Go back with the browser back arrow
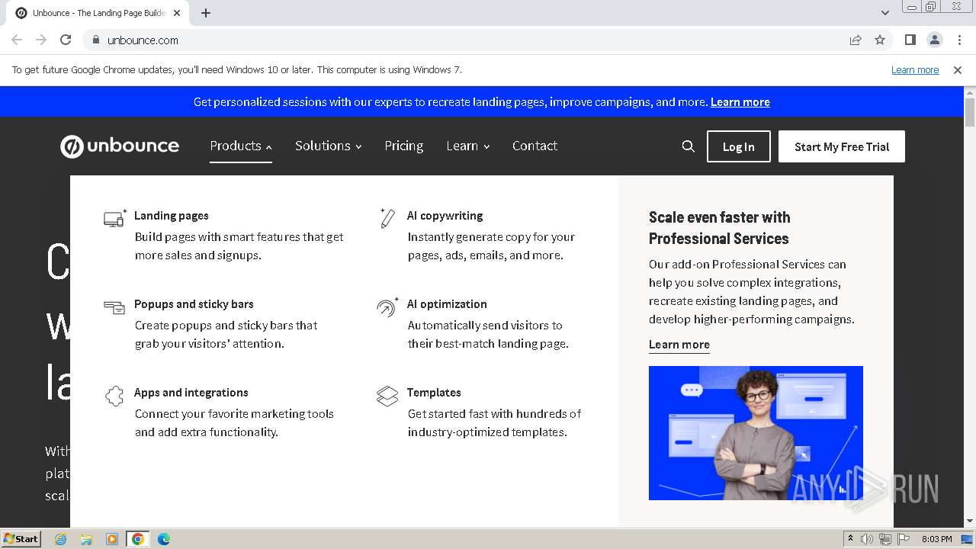 click(x=17, y=40)
